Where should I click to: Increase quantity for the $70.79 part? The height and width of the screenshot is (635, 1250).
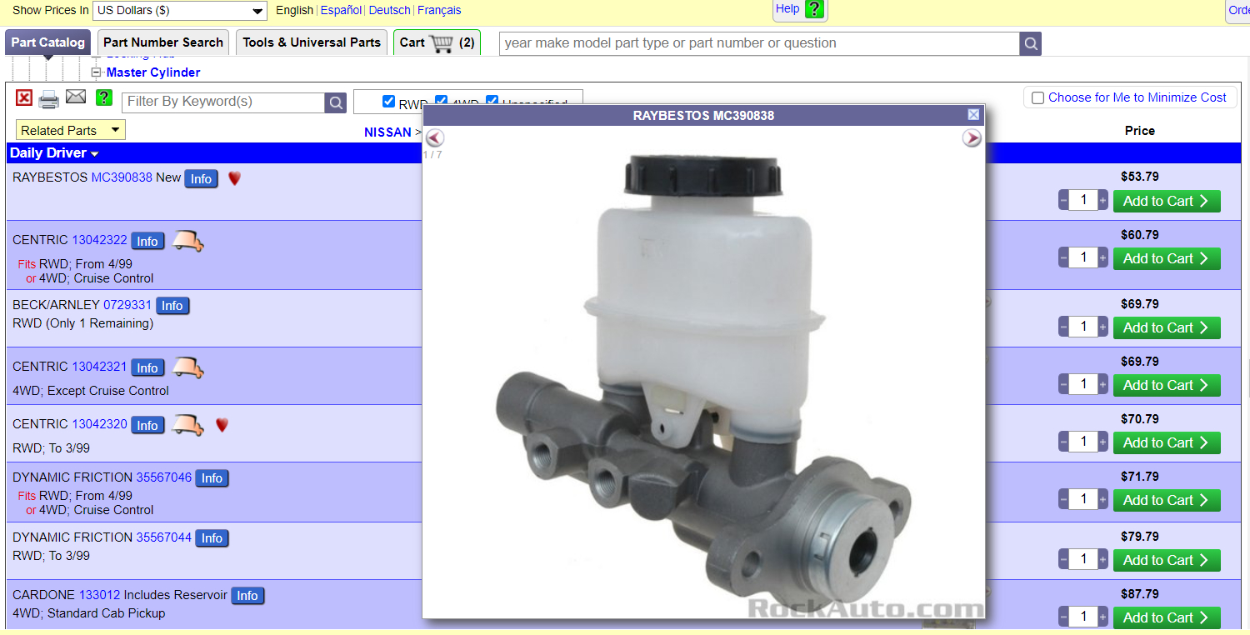[x=1103, y=442]
